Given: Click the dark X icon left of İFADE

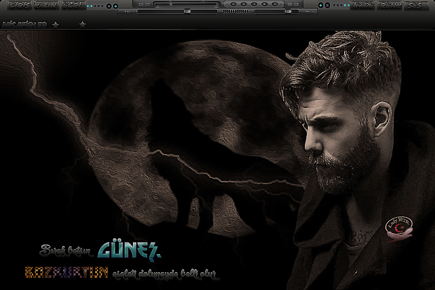Looking at the screenshot, I should [x=327, y=5].
